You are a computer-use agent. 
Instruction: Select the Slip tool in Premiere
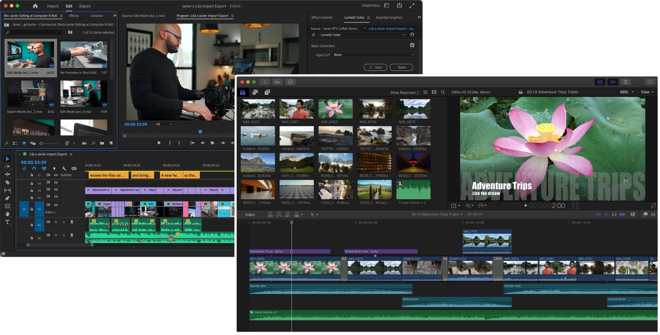pyautogui.click(x=7, y=190)
